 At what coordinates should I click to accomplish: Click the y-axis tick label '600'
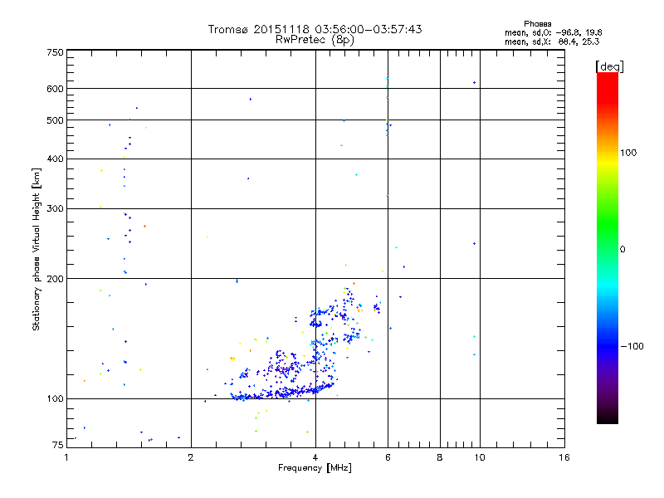[x=55, y=89]
